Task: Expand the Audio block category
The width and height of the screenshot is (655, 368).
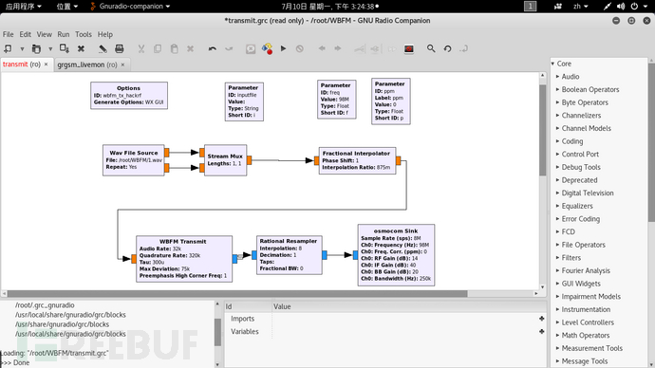Action: pyautogui.click(x=570, y=77)
